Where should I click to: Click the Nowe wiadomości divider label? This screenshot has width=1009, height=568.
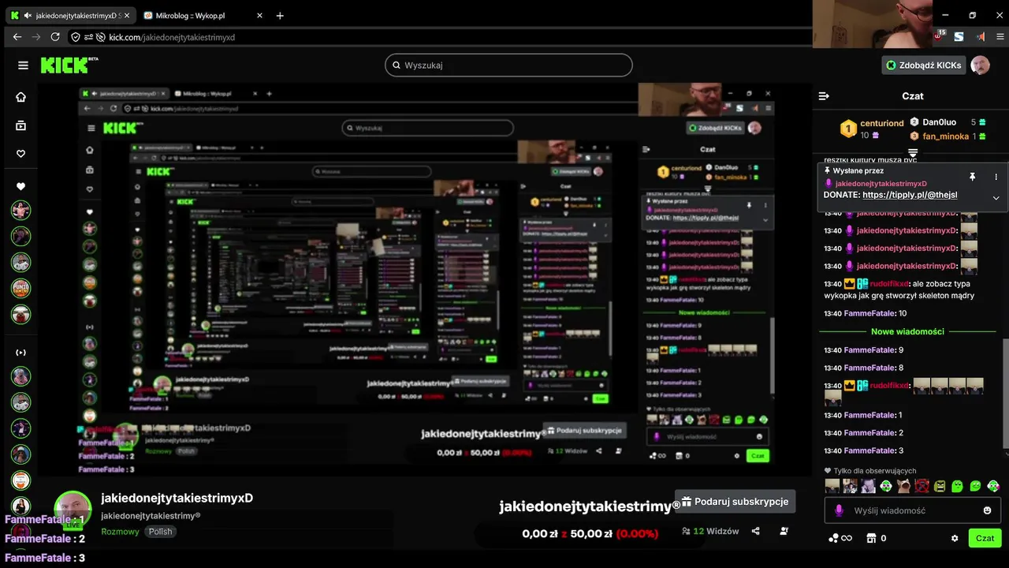pos(907,331)
